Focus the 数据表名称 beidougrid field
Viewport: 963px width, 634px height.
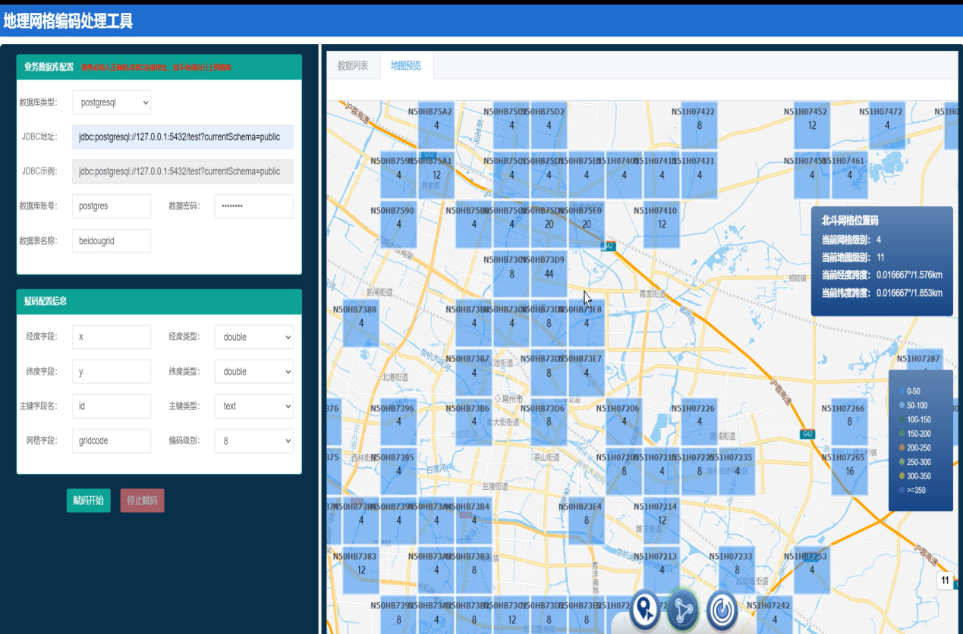tap(112, 240)
